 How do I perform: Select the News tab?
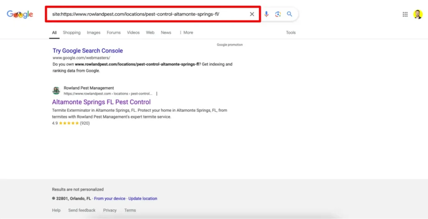(166, 33)
